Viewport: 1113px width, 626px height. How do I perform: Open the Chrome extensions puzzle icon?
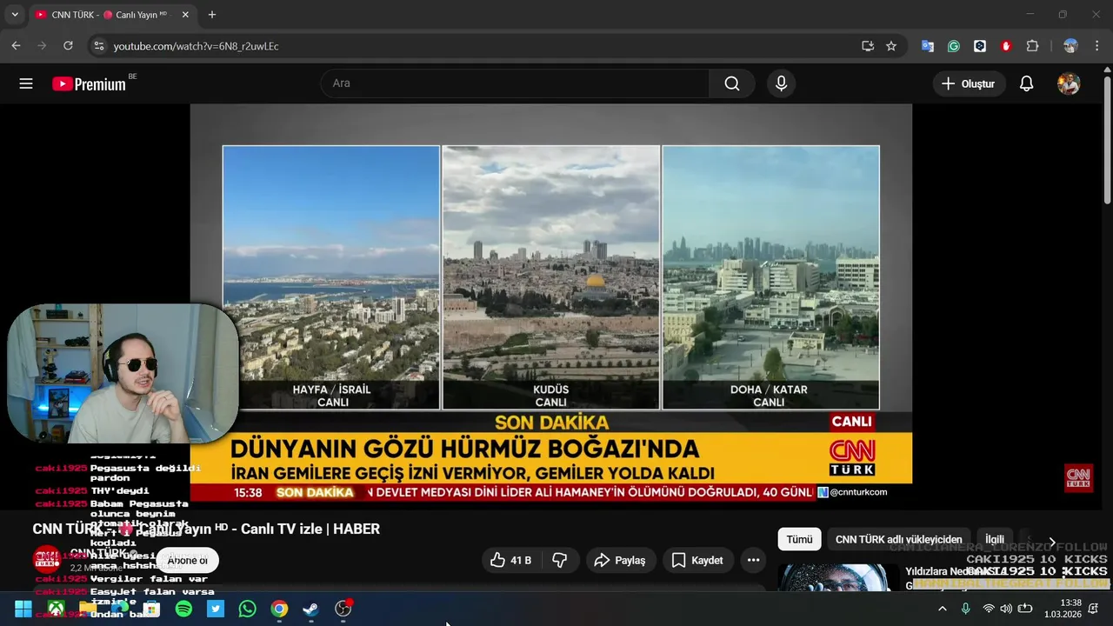(1032, 46)
